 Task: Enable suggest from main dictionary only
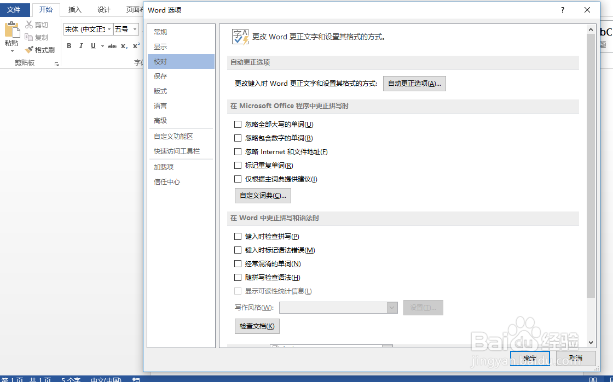coord(238,179)
